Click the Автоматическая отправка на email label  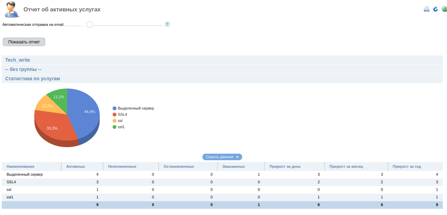[x=33, y=25]
